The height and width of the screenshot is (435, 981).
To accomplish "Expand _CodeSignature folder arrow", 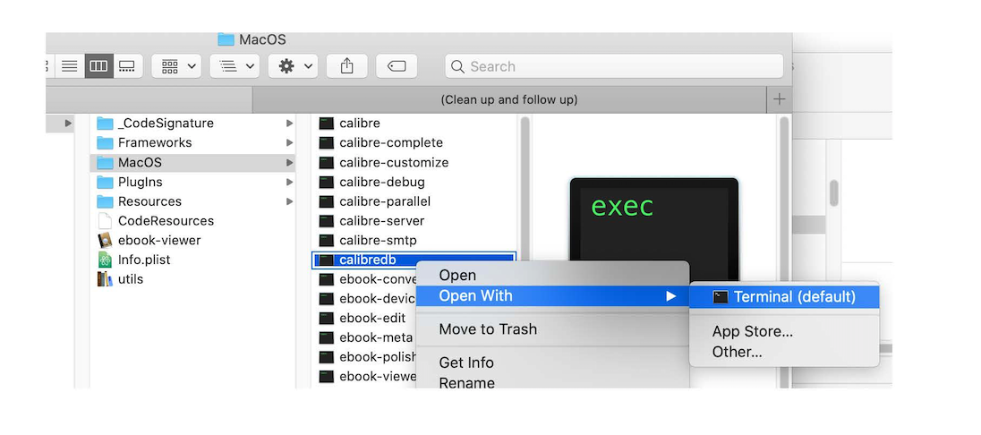I will (290, 124).
